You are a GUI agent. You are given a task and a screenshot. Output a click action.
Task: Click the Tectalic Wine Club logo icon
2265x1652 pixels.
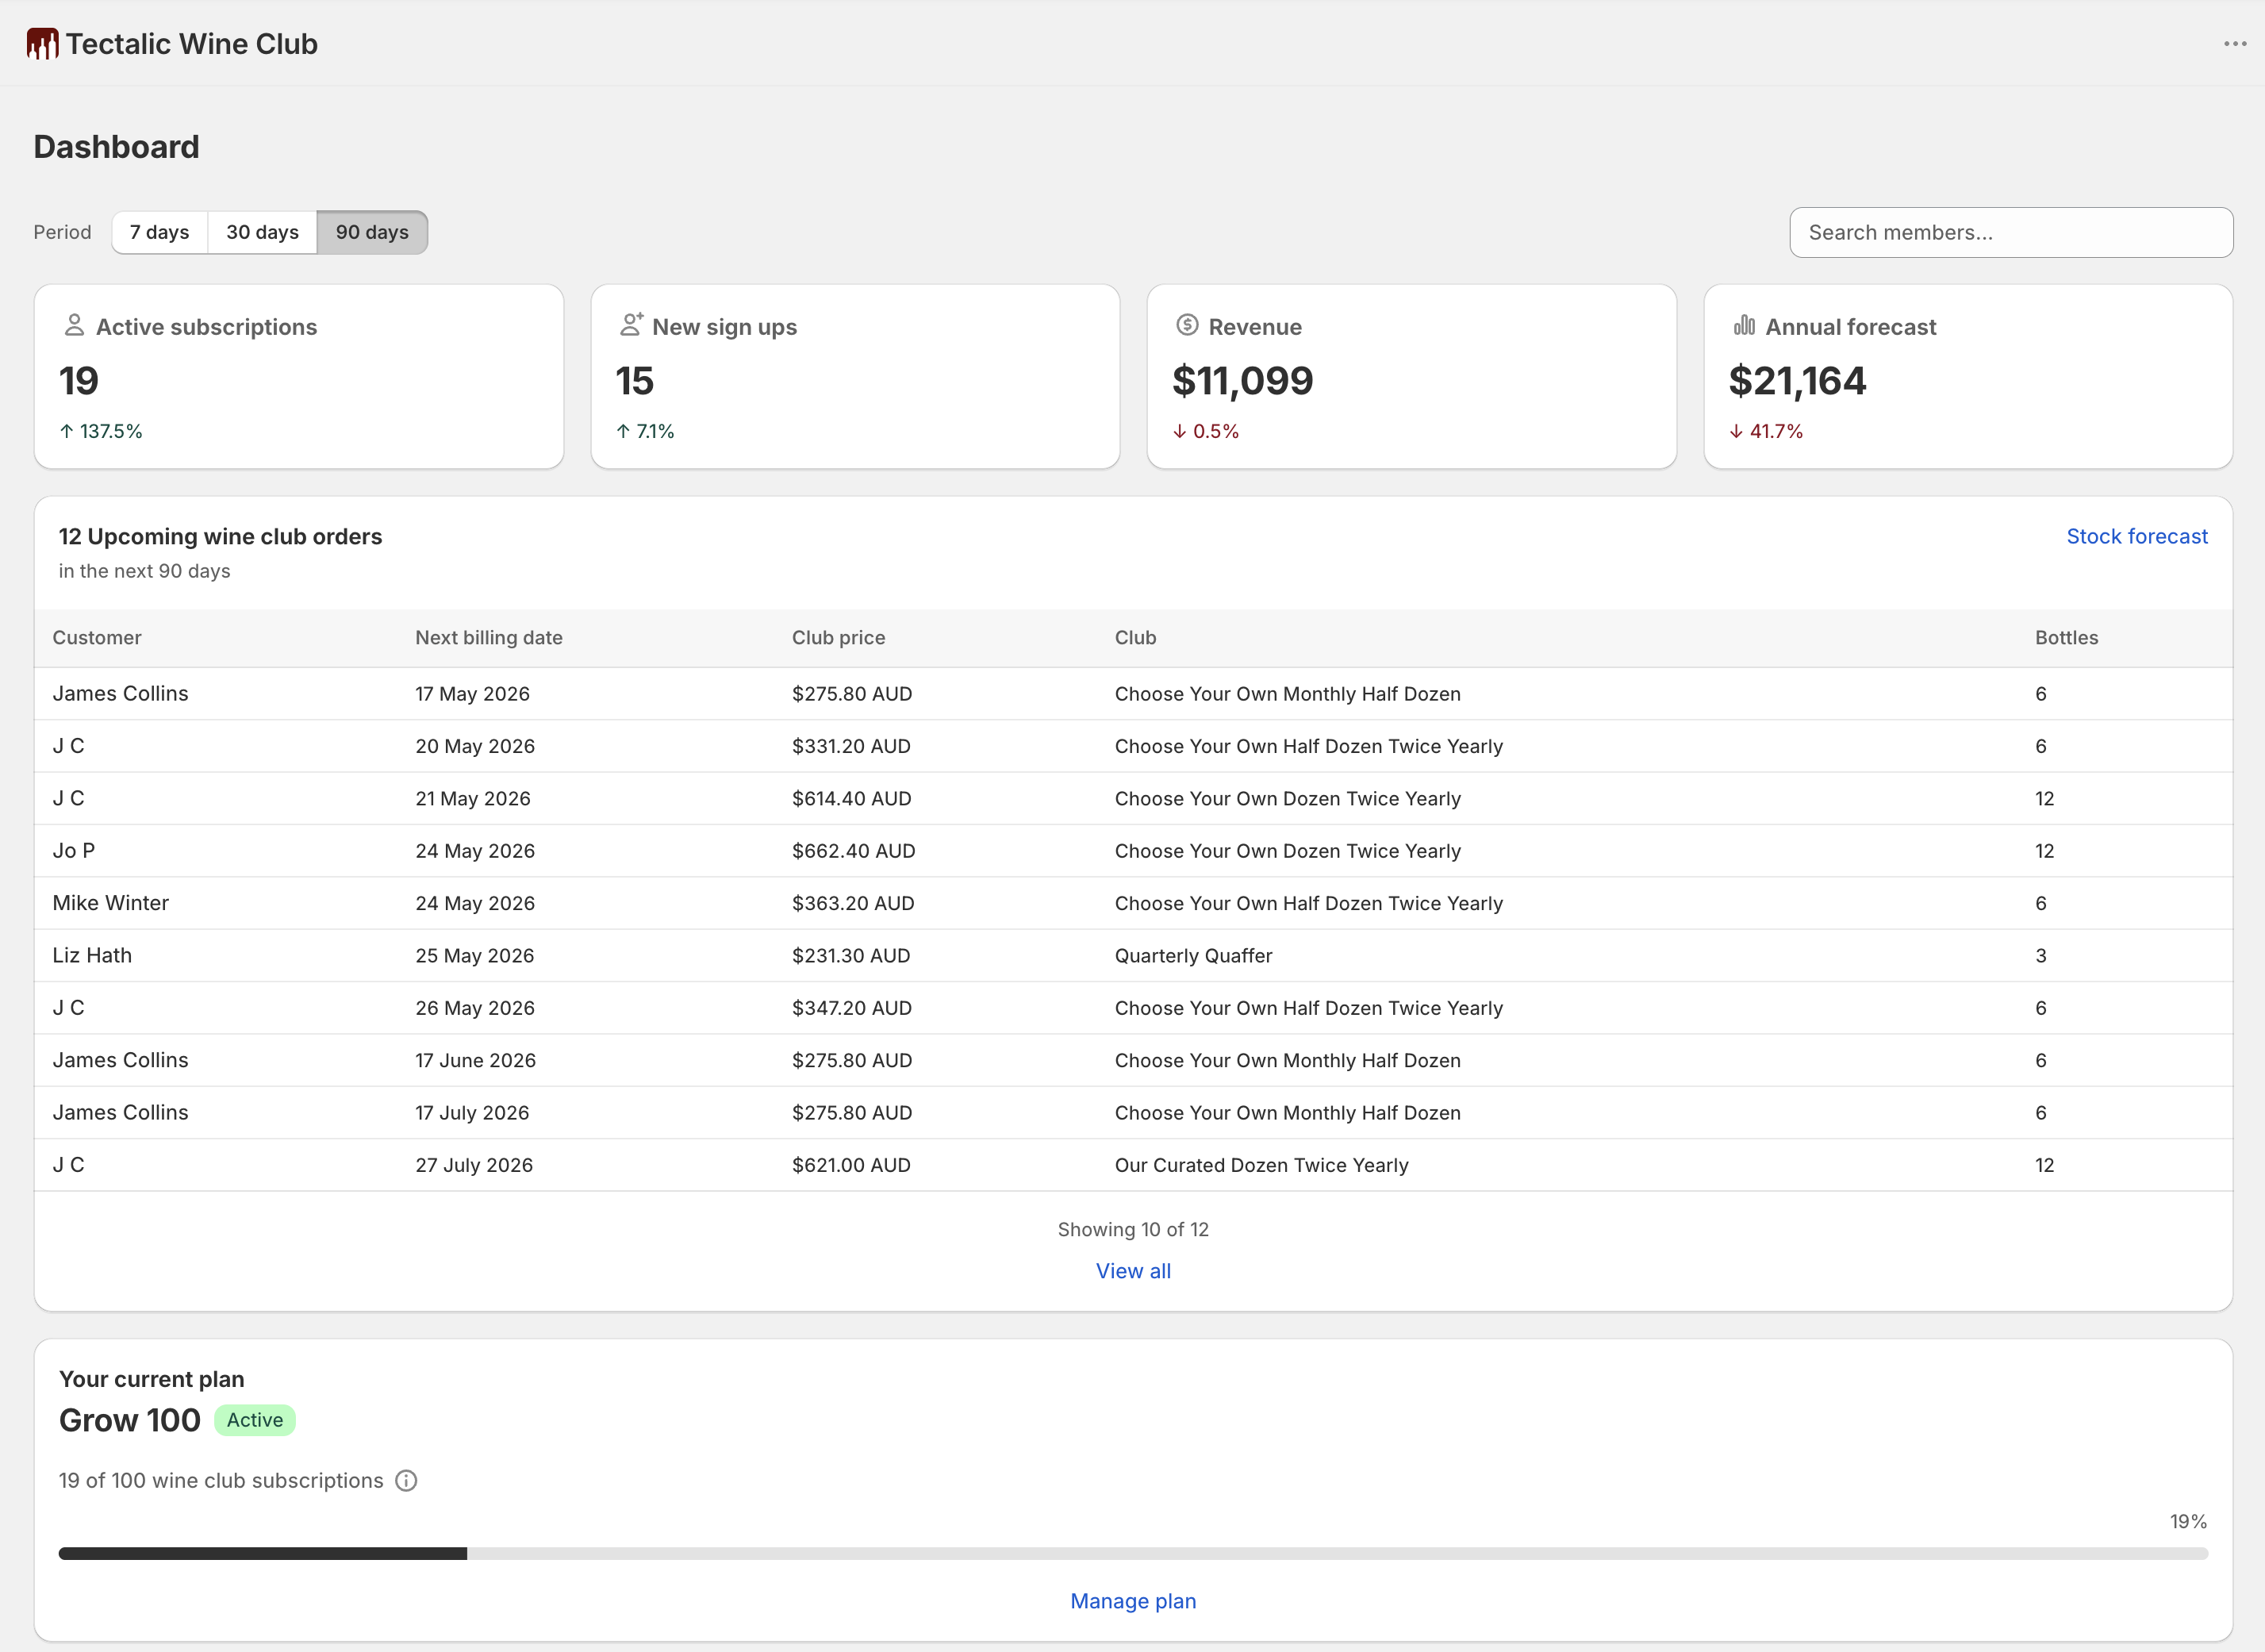pos(42,44)
